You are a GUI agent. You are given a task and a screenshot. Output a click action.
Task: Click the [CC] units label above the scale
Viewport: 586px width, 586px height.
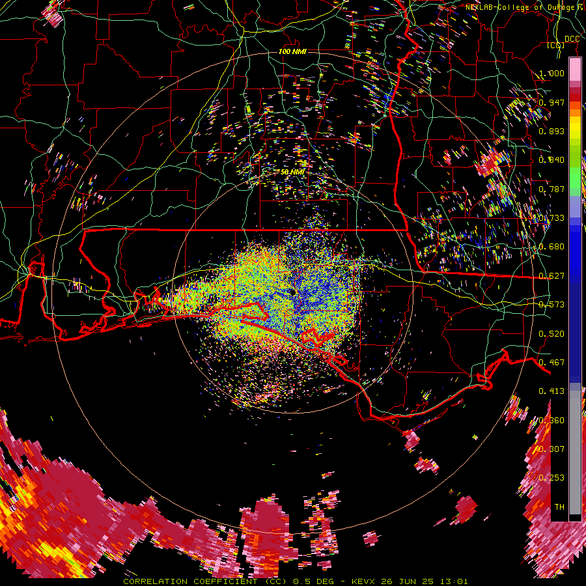click(556, 45)
